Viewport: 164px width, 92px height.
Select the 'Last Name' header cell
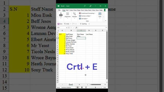pyautogui.click(x=89, y=34)
